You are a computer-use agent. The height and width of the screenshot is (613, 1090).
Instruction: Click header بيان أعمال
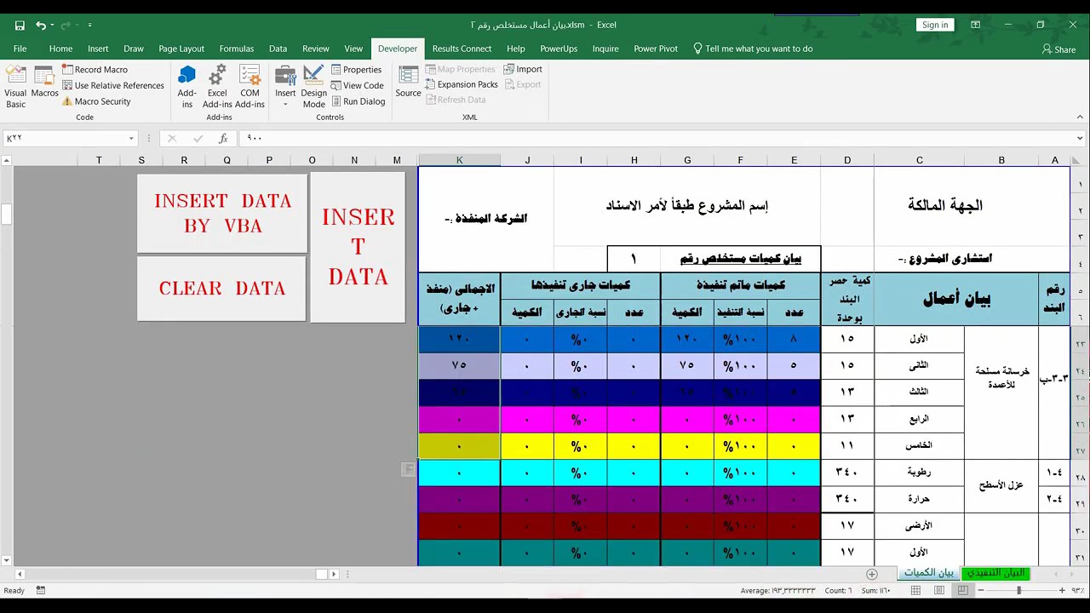click(956, 299)
